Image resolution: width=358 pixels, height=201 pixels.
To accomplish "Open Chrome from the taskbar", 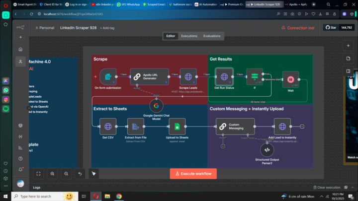I will (119, 196).
